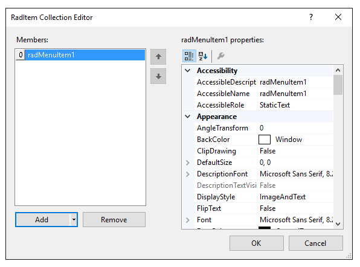Click the property grid scroll up arrow

[x=338, y=70]
